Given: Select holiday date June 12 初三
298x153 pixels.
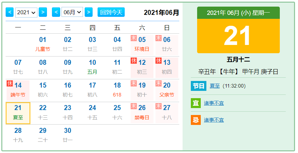Looking at the screenshot, I should (142, 68).
